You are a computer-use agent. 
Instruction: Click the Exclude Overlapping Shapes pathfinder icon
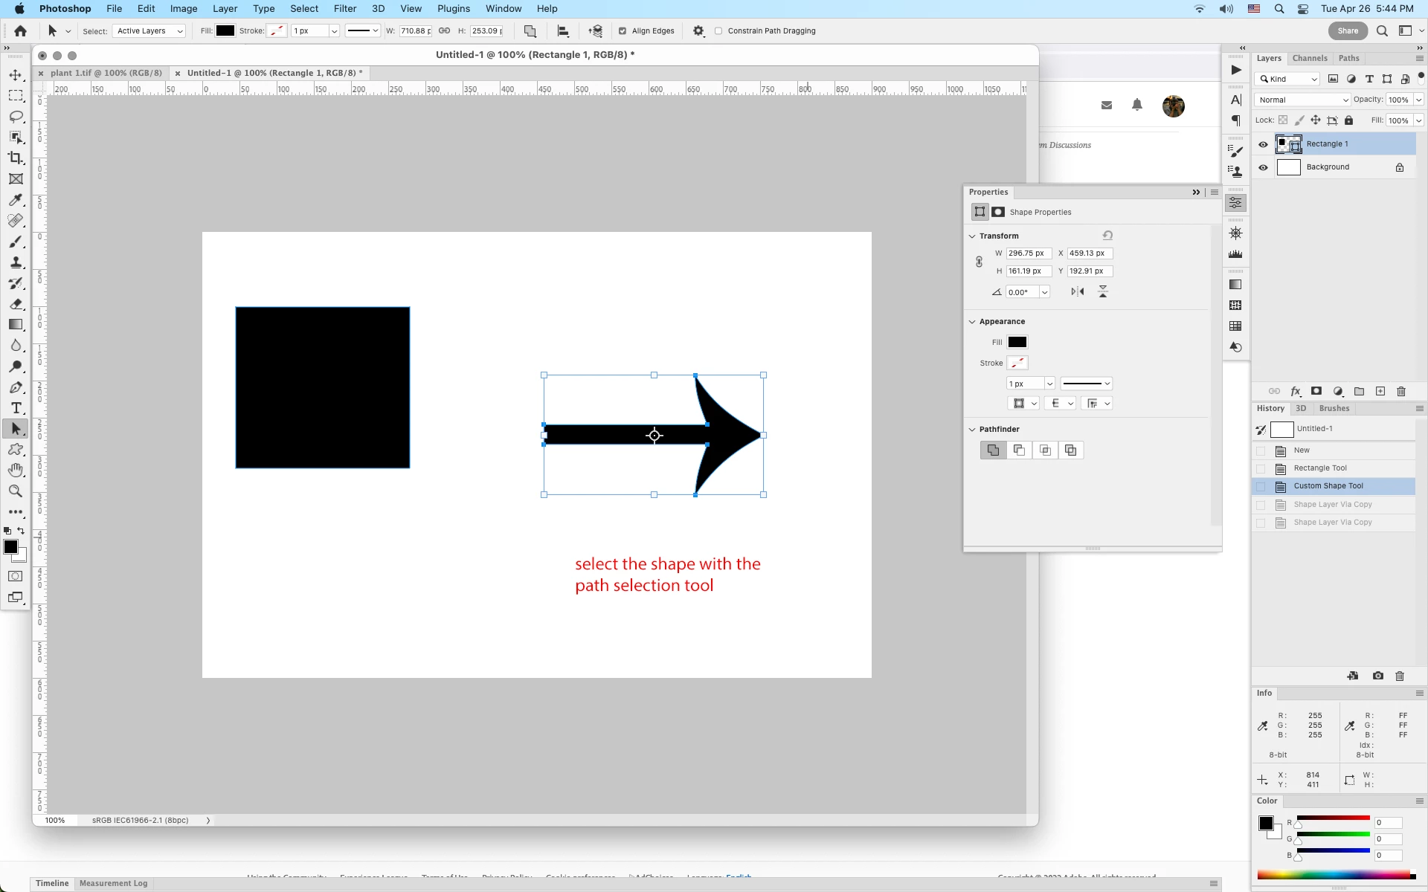pos(1071,450)
